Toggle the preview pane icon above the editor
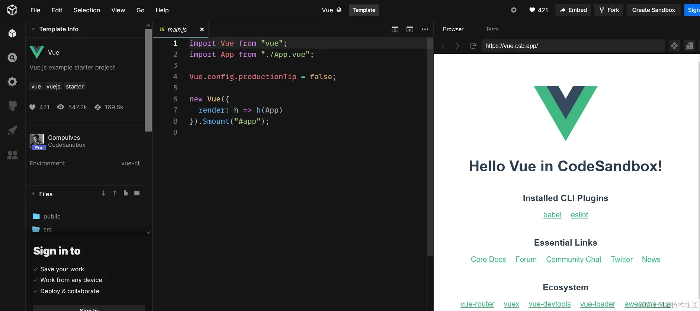 (x=410, y=29)
